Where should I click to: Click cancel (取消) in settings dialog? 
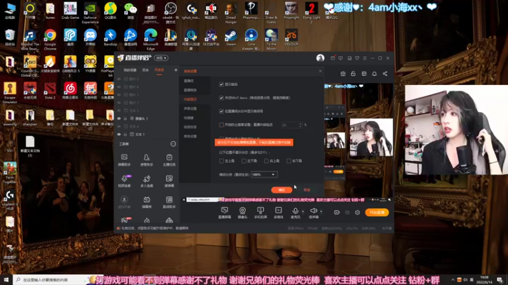[307, 189]
